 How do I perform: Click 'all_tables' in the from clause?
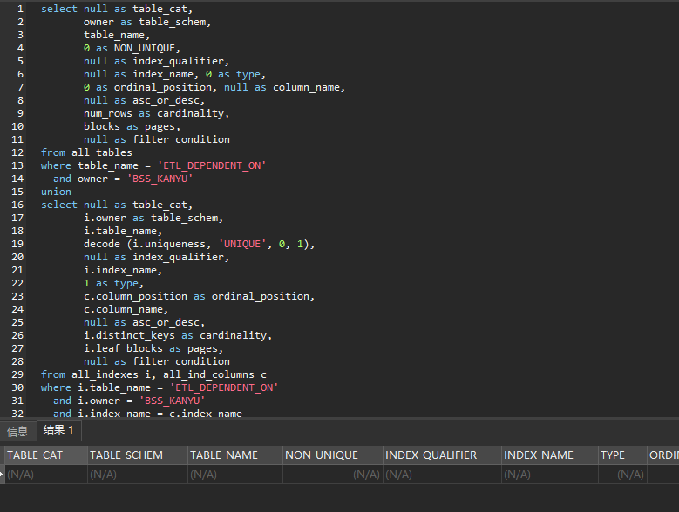tap(102, 152)
